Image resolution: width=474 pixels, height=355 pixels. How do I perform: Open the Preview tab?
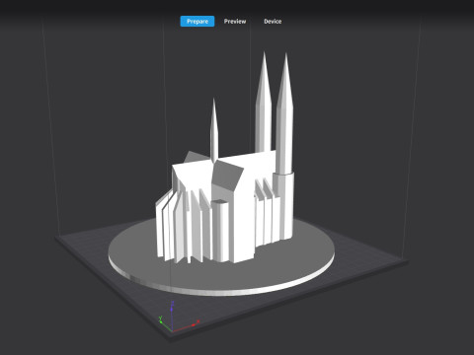coord(235,22)
